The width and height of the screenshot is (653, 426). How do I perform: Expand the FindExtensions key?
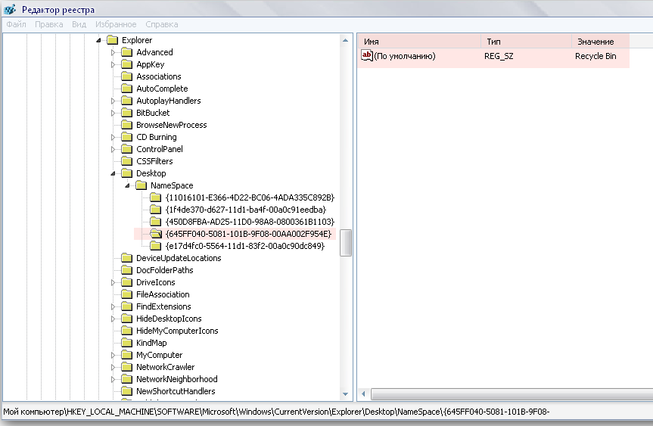click(x=113, y=306)
